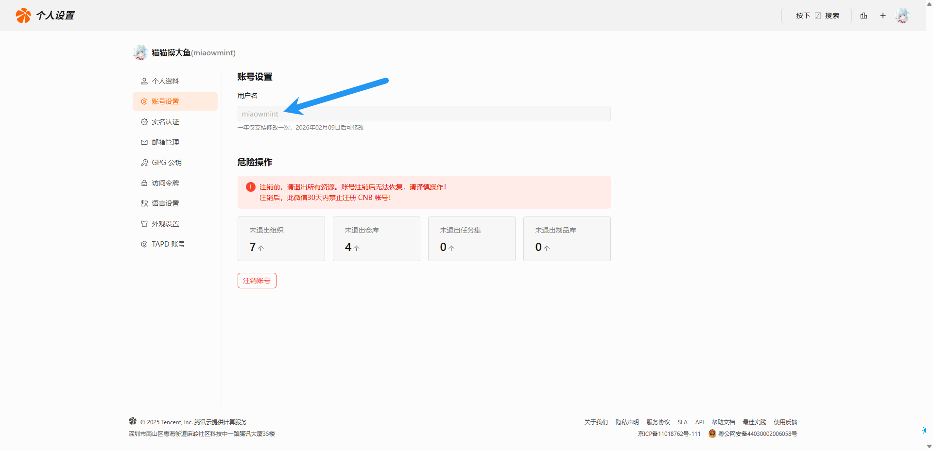Open 外观设置 settings page
Image resolution: width=933 pixels, height=450 pixels.
165,224
